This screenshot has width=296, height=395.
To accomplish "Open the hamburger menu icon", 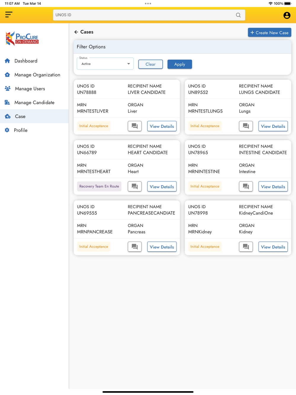I will click(x=9, y=15).
